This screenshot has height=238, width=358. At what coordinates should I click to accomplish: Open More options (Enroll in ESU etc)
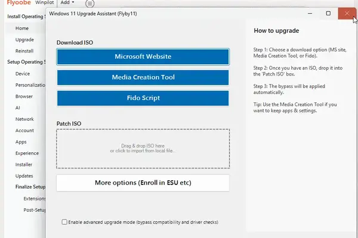click(x=143, y=183)
